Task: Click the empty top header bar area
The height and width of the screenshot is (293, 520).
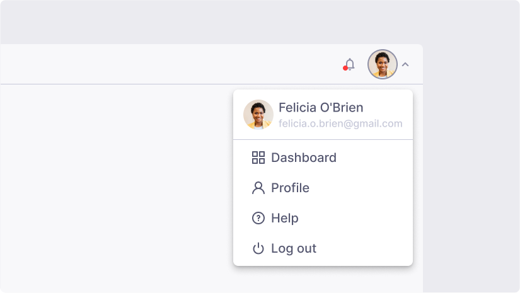Action: (x=158, y=64)
